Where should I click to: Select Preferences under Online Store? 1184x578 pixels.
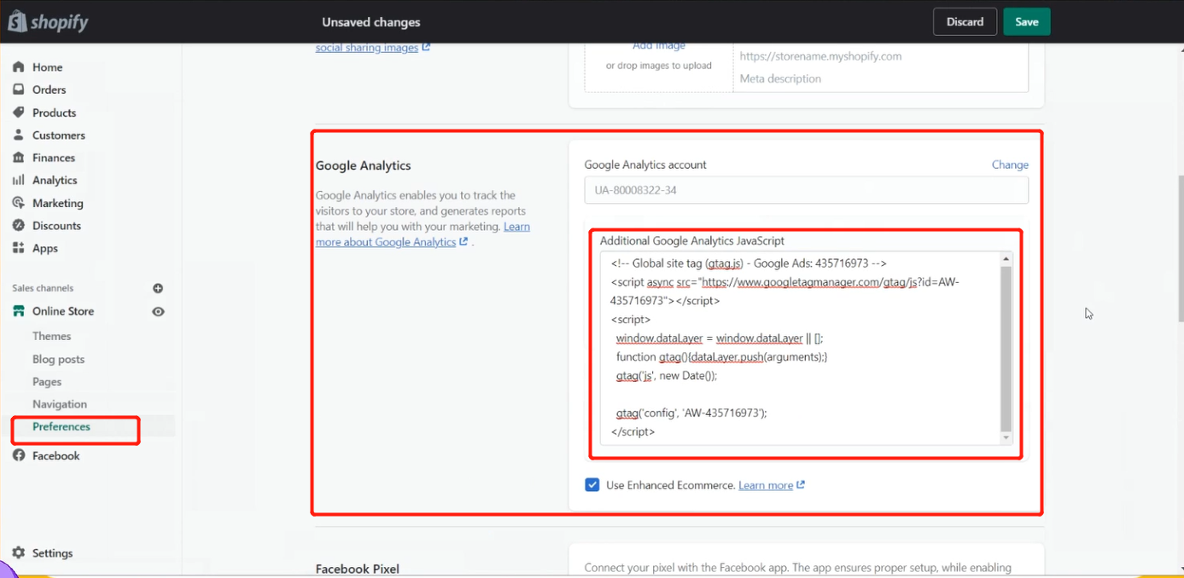click(61, 426)
